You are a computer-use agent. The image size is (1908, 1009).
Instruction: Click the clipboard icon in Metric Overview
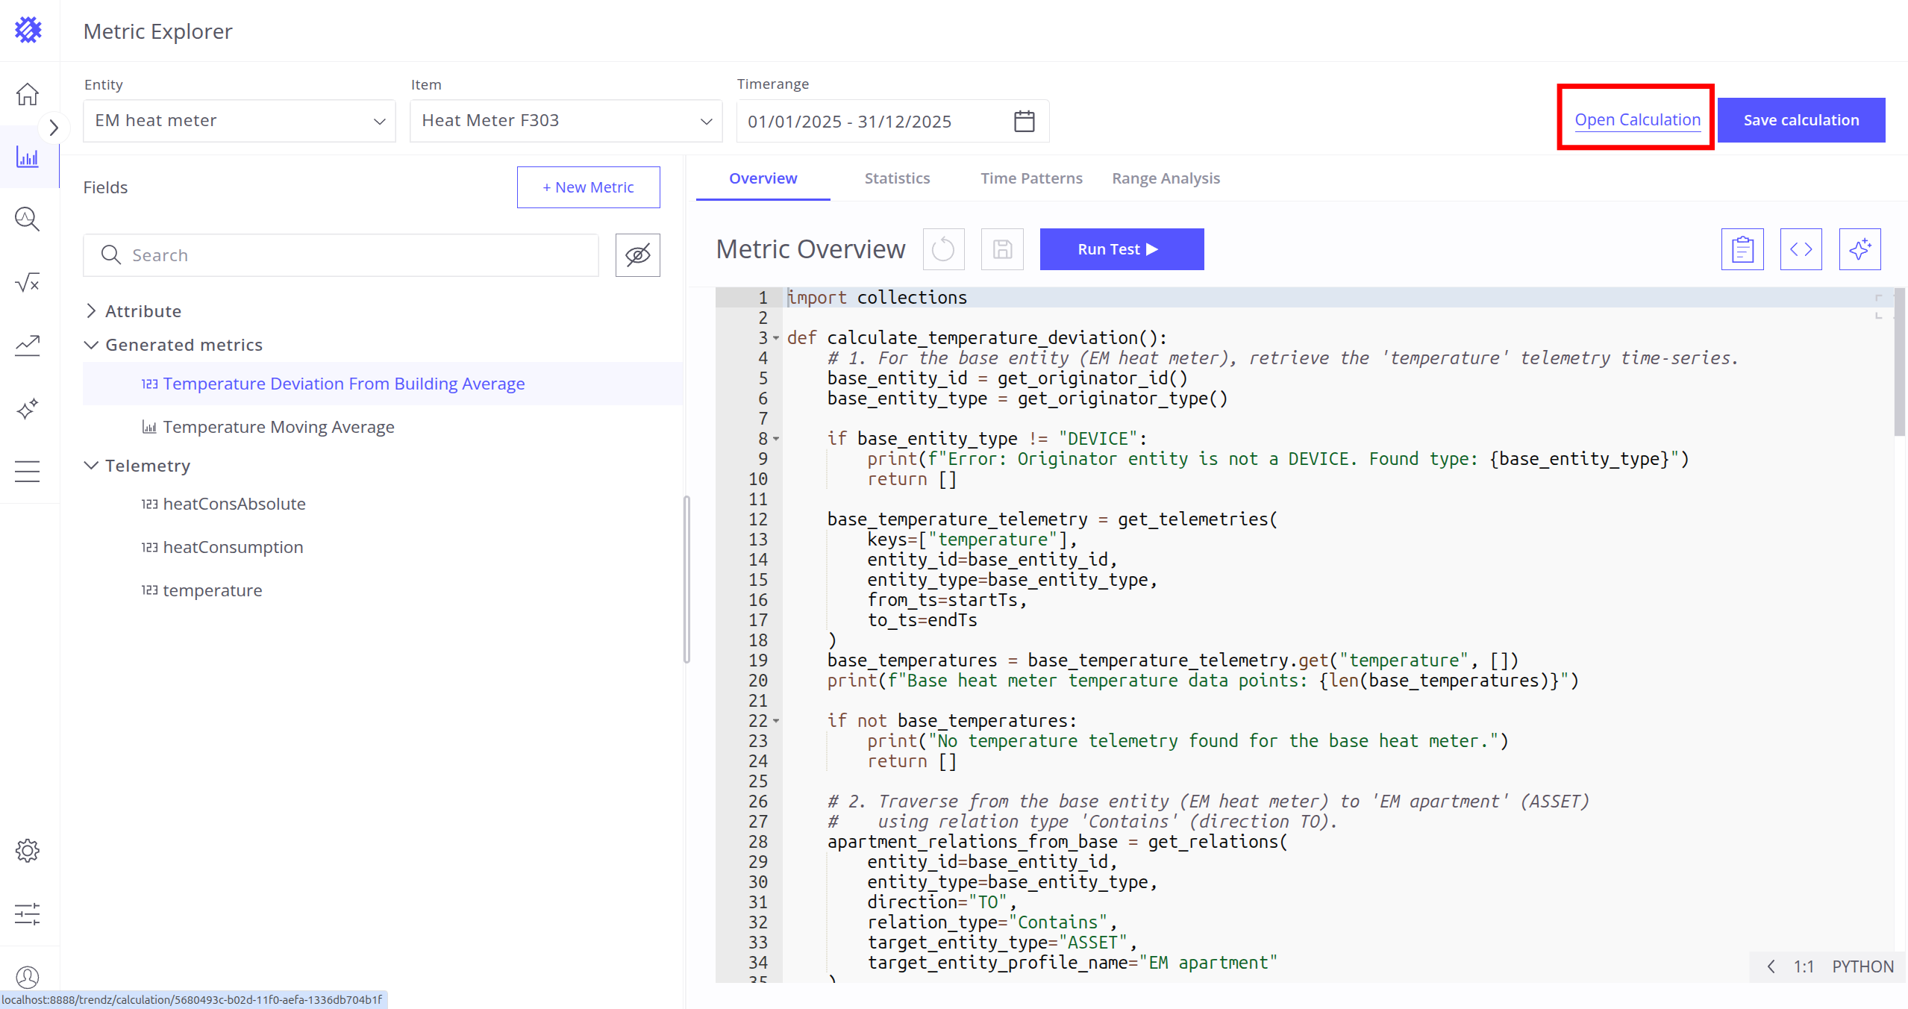coord(1742,249)
